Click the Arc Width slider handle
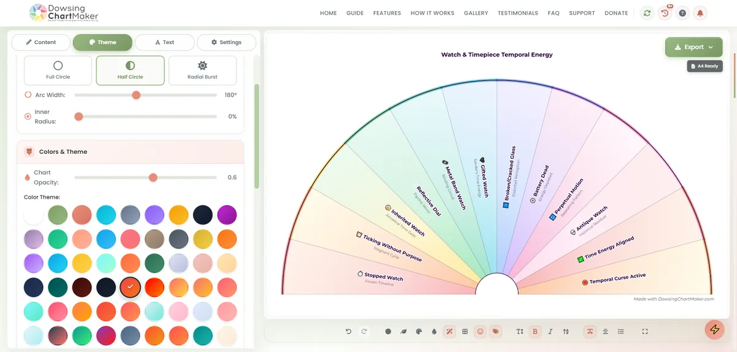Viewport: 737px width, 352px height. point(136,95)
